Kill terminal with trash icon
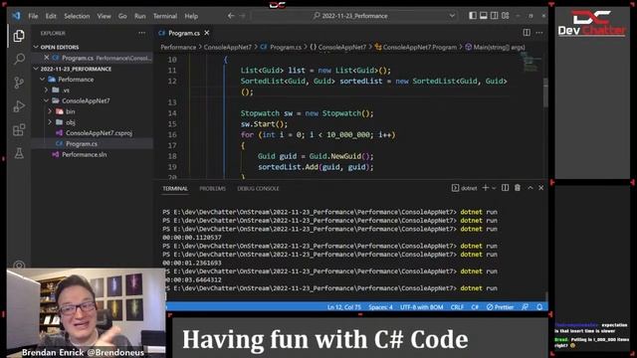This screenshot has height=358, width=637. click(x=518, y=188)
